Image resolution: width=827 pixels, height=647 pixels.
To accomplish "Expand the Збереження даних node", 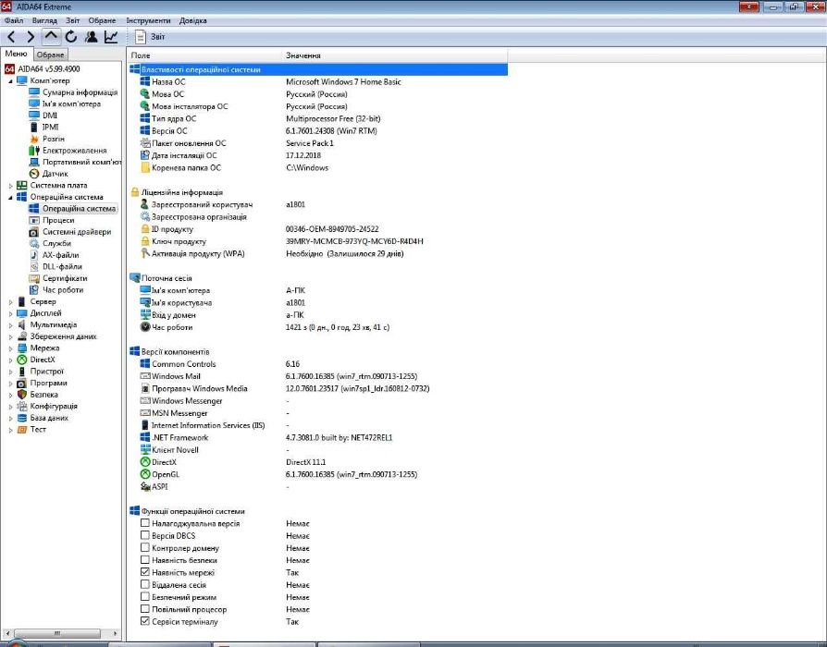I will click(10, 336).
